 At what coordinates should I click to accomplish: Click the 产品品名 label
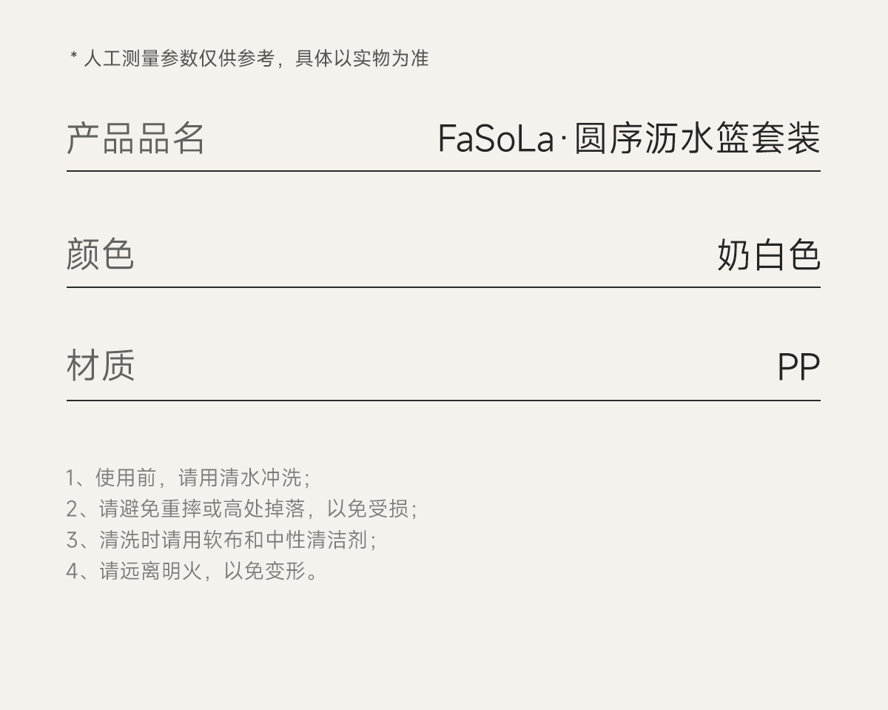click(135, 138)
